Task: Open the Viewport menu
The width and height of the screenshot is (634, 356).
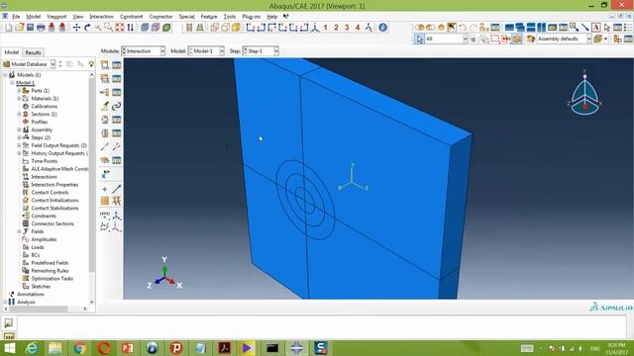Action: (x=56, y=17)
